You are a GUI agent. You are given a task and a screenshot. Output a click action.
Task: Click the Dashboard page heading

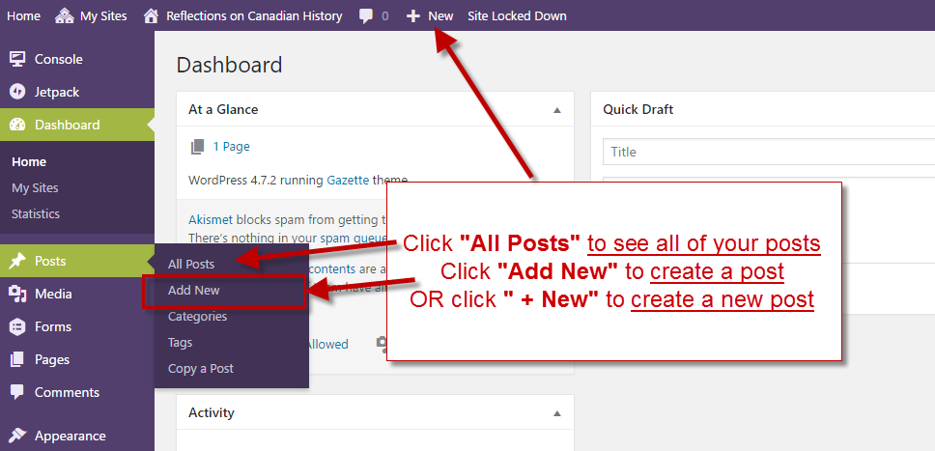coord(229,65)
